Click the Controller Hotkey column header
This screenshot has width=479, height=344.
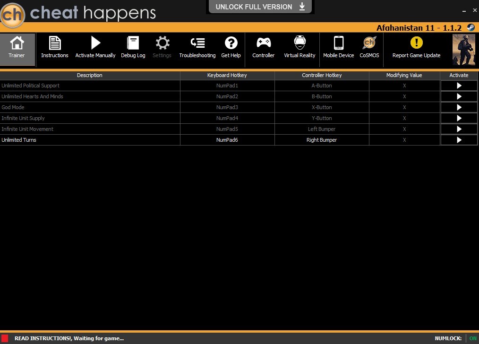tap(322, 75)
